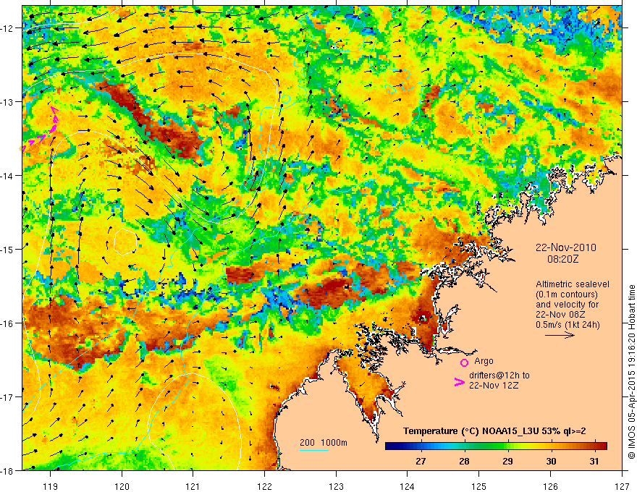Click the 30 label under color bar
Image resolution: width=637 pixels, height=492 pixels.
(551, 461)
